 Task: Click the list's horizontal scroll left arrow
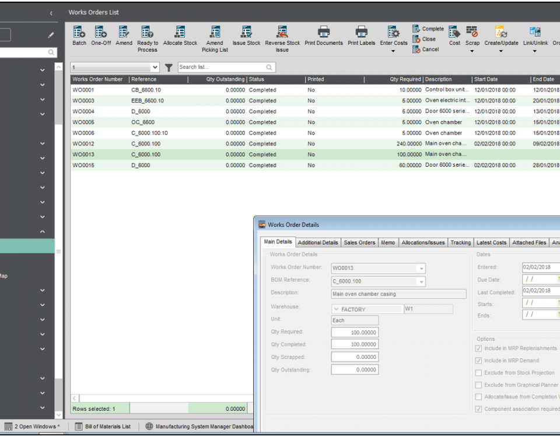pyautogui.click(x=74, y=398)
